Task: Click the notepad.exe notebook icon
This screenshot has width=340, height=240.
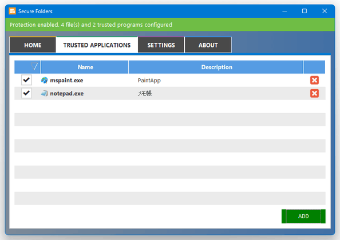Action: point(44,93)
